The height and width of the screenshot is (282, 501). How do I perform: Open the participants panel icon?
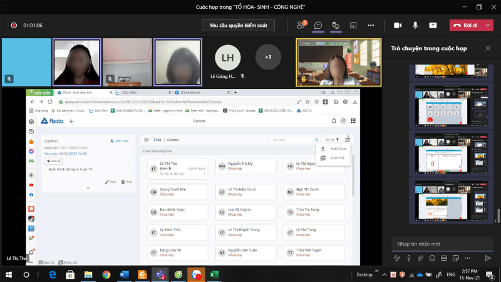tap(301, 25)
